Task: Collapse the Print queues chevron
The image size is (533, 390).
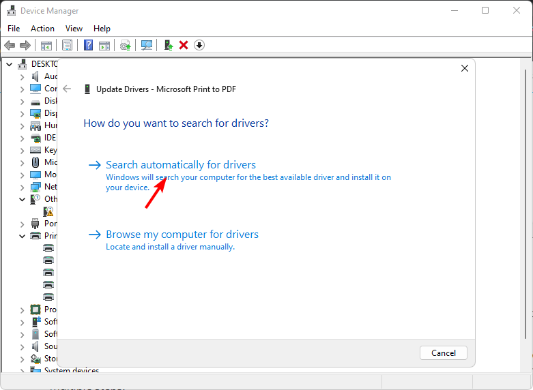Action: 22,236
